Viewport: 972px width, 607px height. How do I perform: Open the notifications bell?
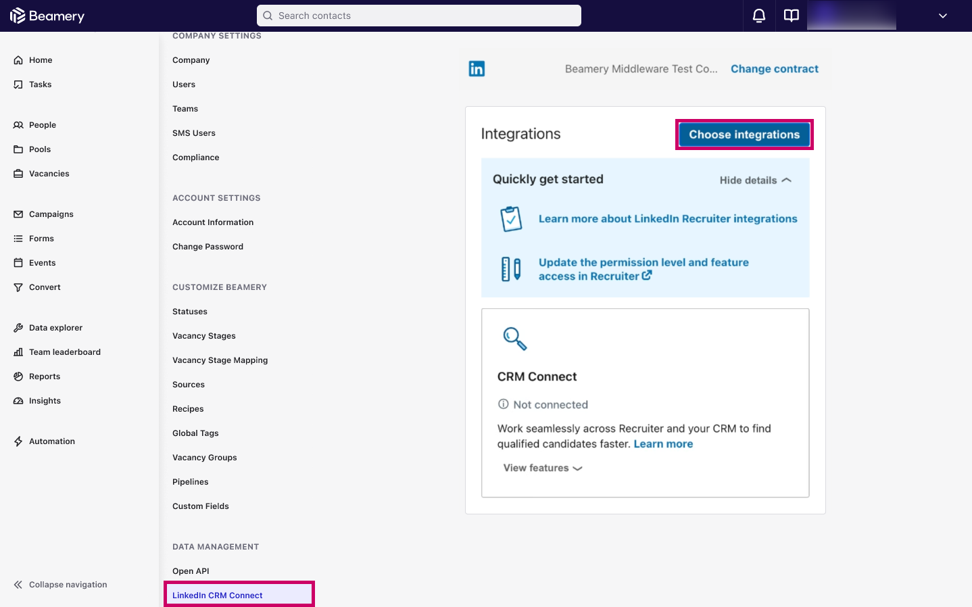[x=759, y=16]
